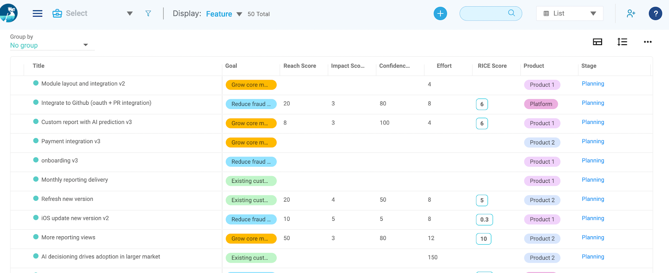
Task: Adjust row height with line spacing icon
Action: pos(622,42)
